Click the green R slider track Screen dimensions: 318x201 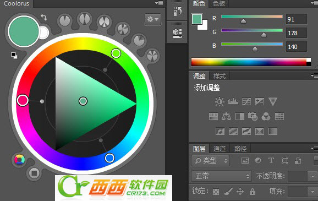pos(252,17)
